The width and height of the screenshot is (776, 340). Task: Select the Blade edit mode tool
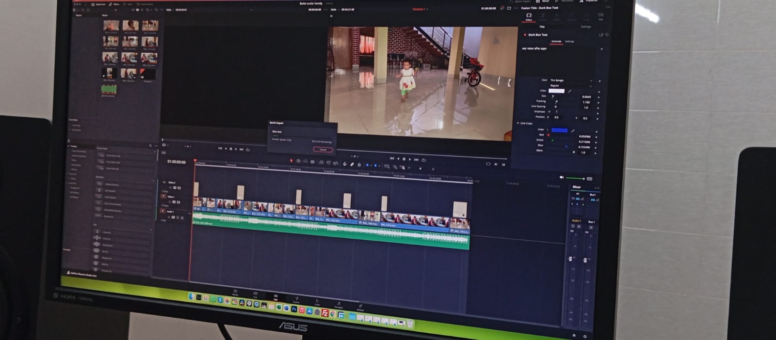[x=313, y=162]
